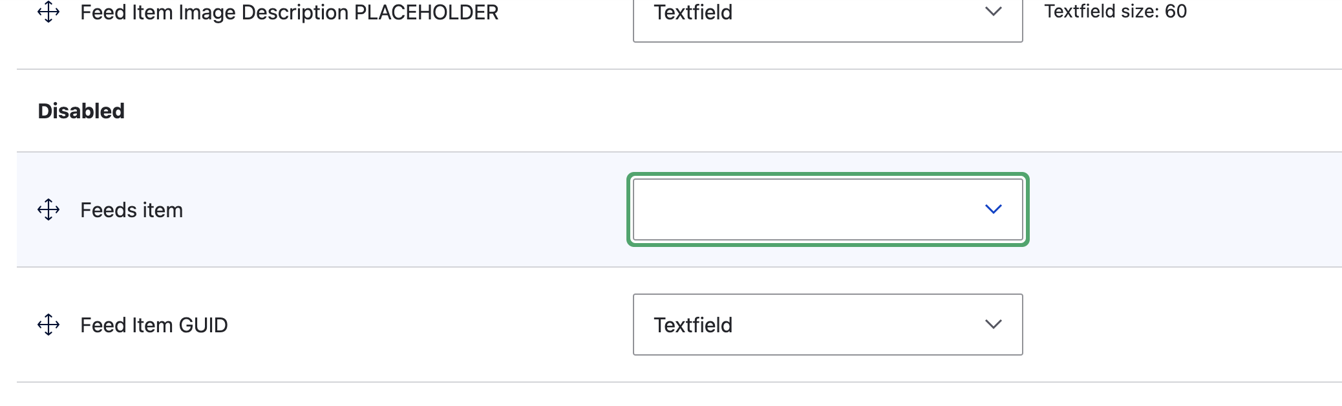Click the blank space in the Disabled region row
The height and width of the screenshot is (406, 1342).
pyautogui.click(x=730, y=111)
